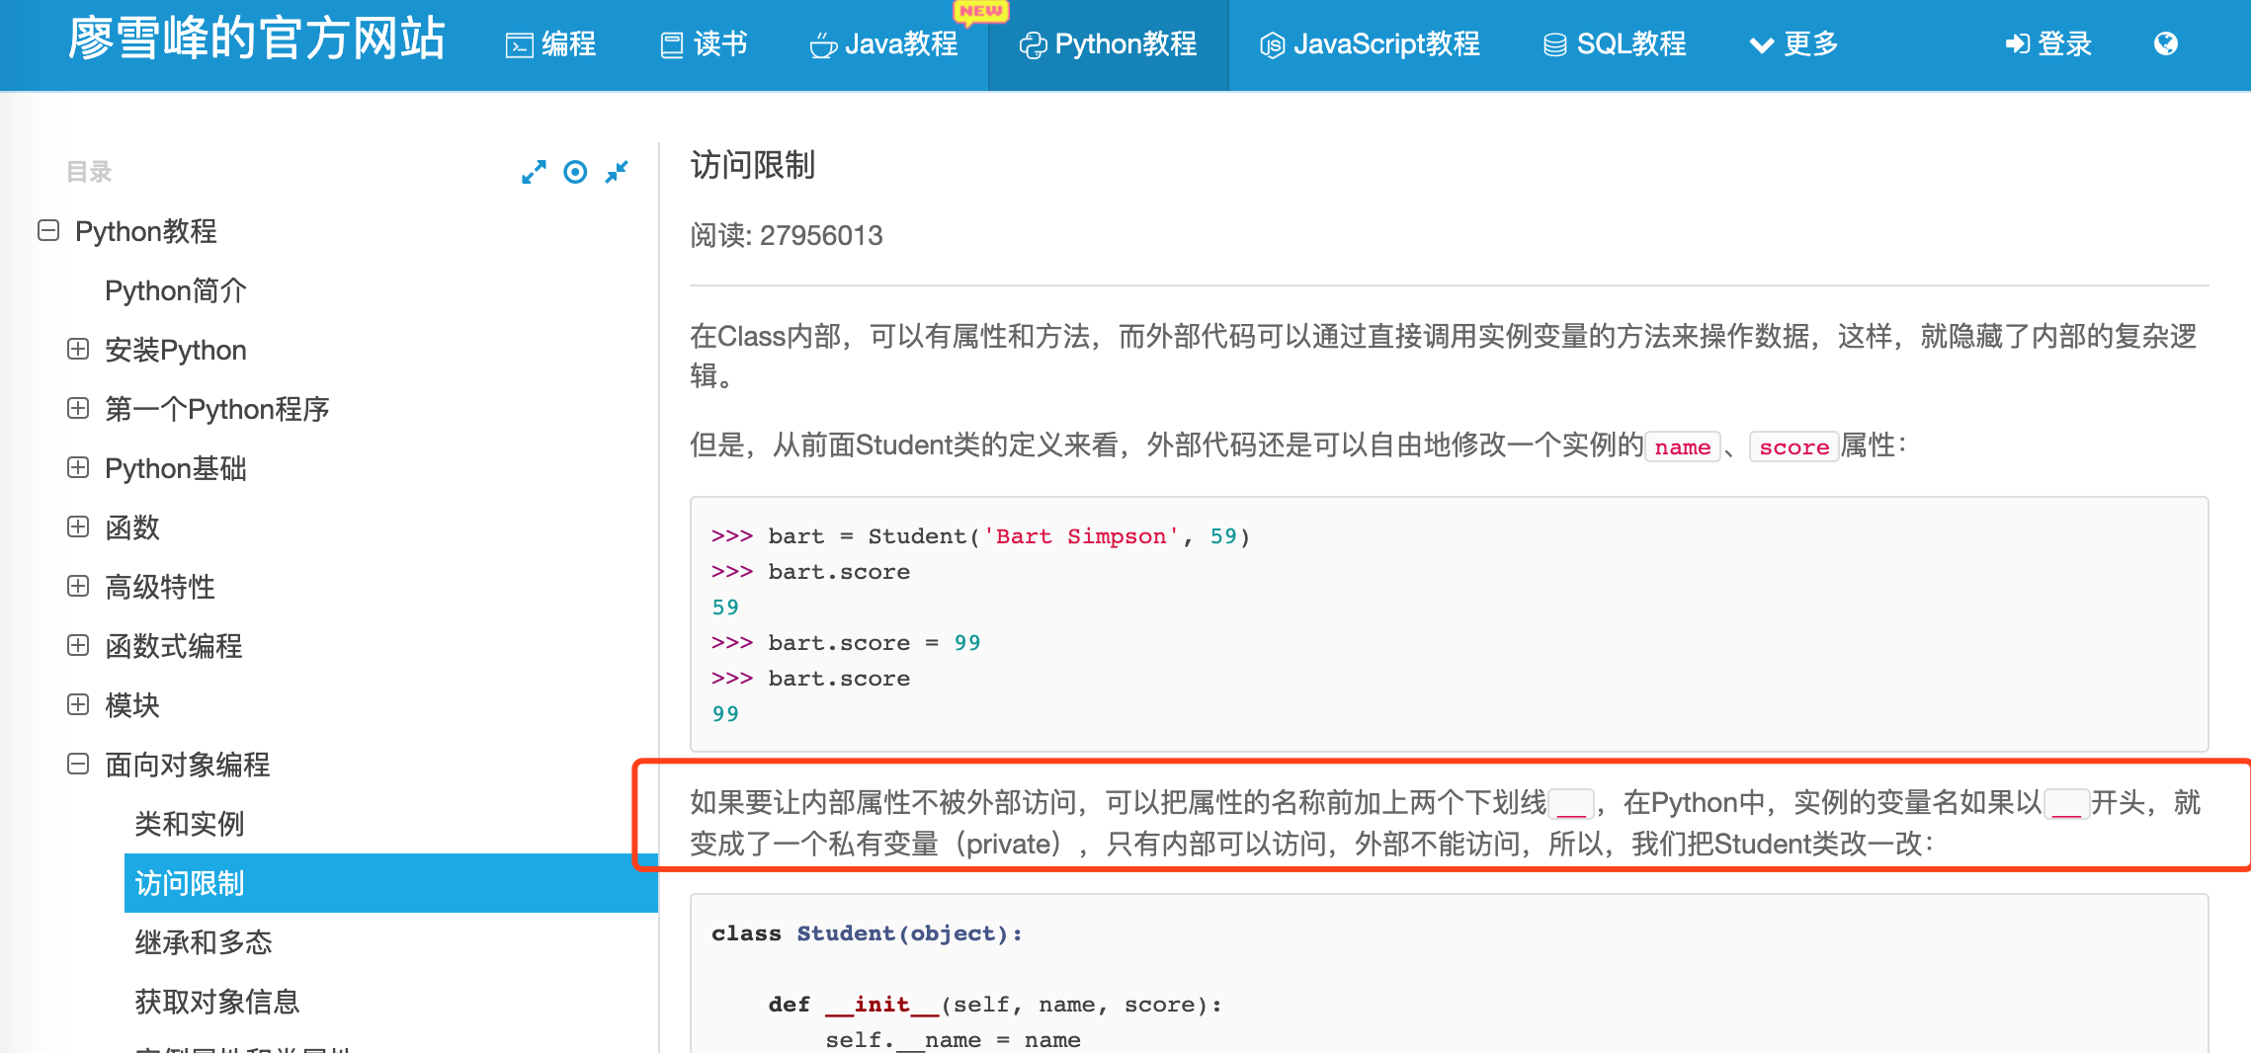Collapse the 面向对象编程 tree node

coord(78,764)
